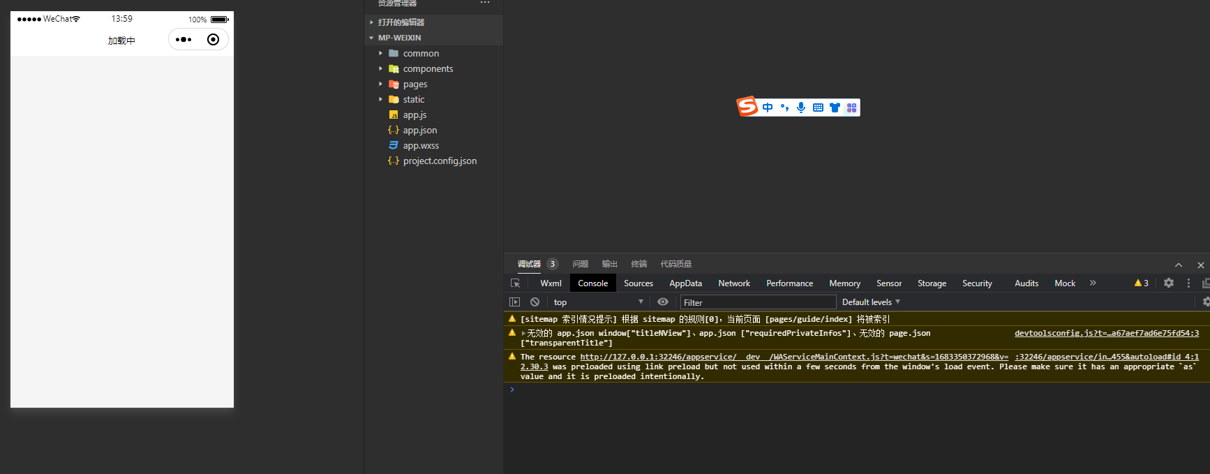Viewport: 1210px width, 474px height.
Task: Toggle Sogou Chinese/English input mode
Action: [768, 108]
